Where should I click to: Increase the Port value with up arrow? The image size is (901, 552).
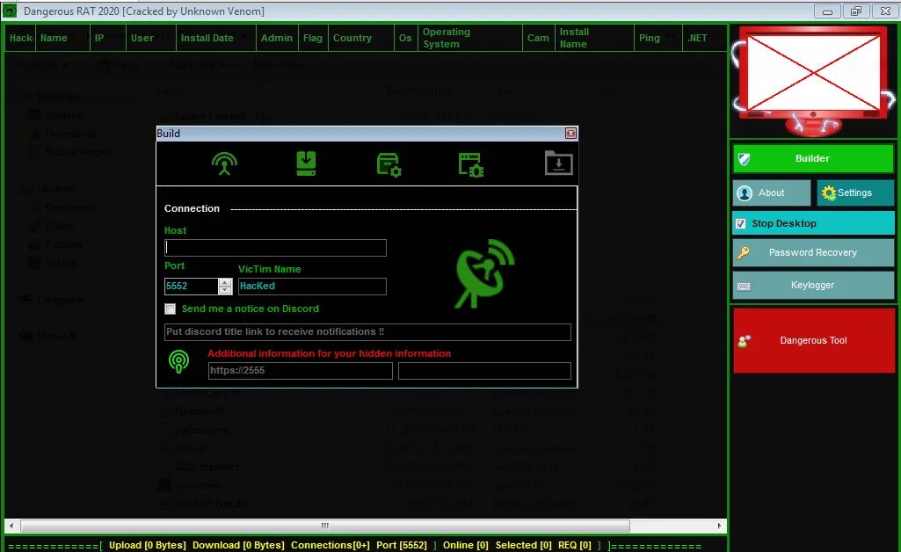(x=225, y=283)
